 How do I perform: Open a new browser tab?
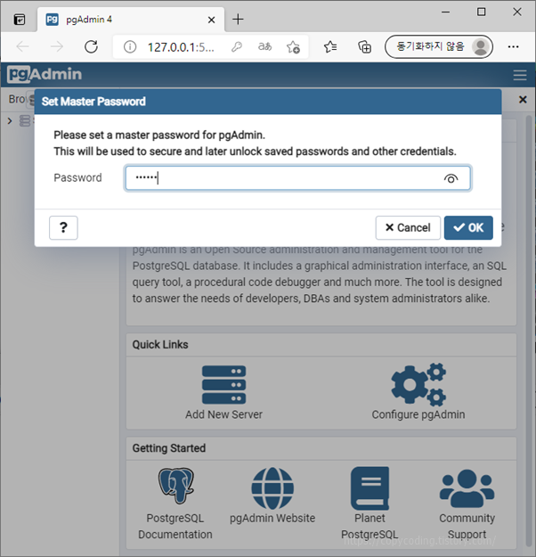[238, 20]
